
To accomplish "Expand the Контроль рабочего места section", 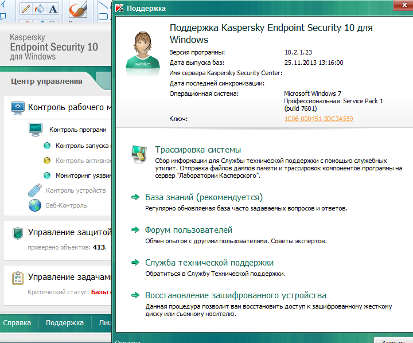I will [69, 107].
